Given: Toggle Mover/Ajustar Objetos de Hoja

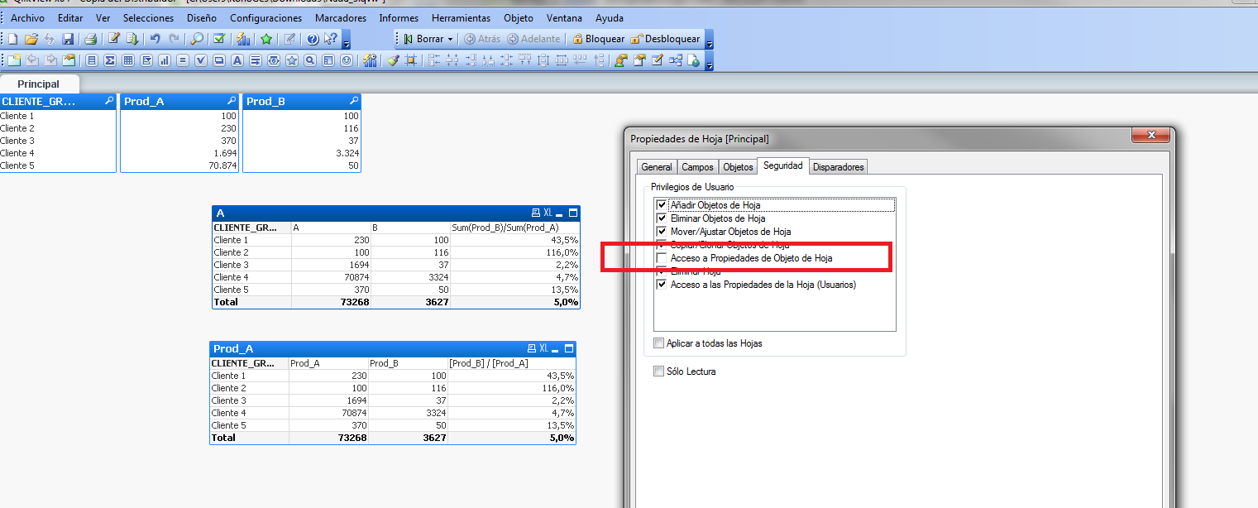Looking at the screenshot, I should 661,232.
